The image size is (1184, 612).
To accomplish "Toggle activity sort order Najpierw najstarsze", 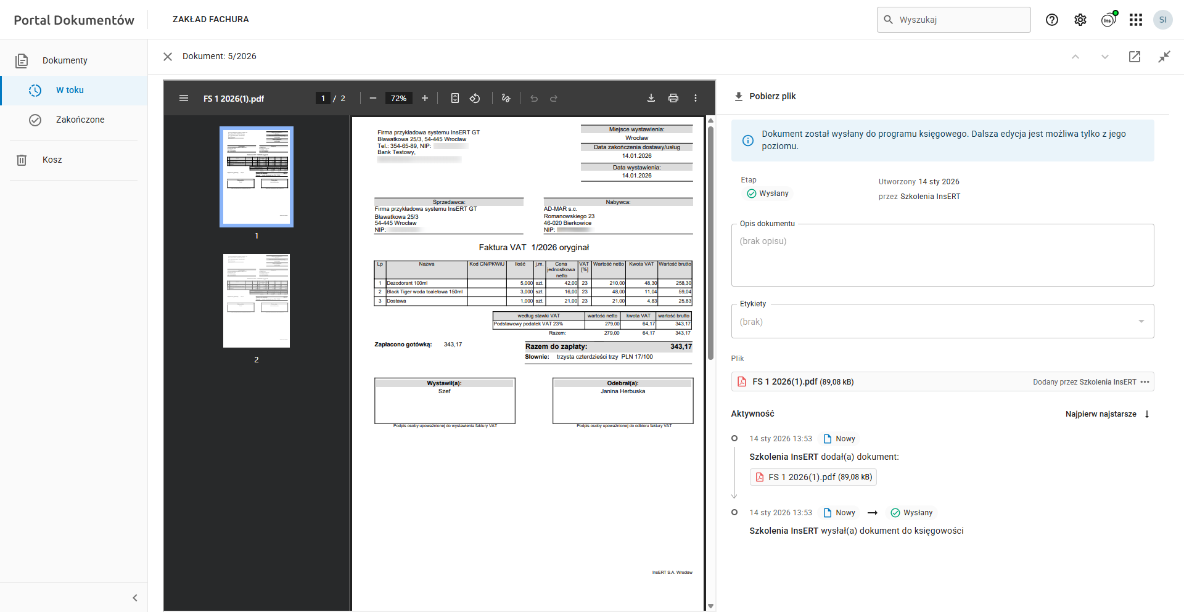I will coord(1107,414).
